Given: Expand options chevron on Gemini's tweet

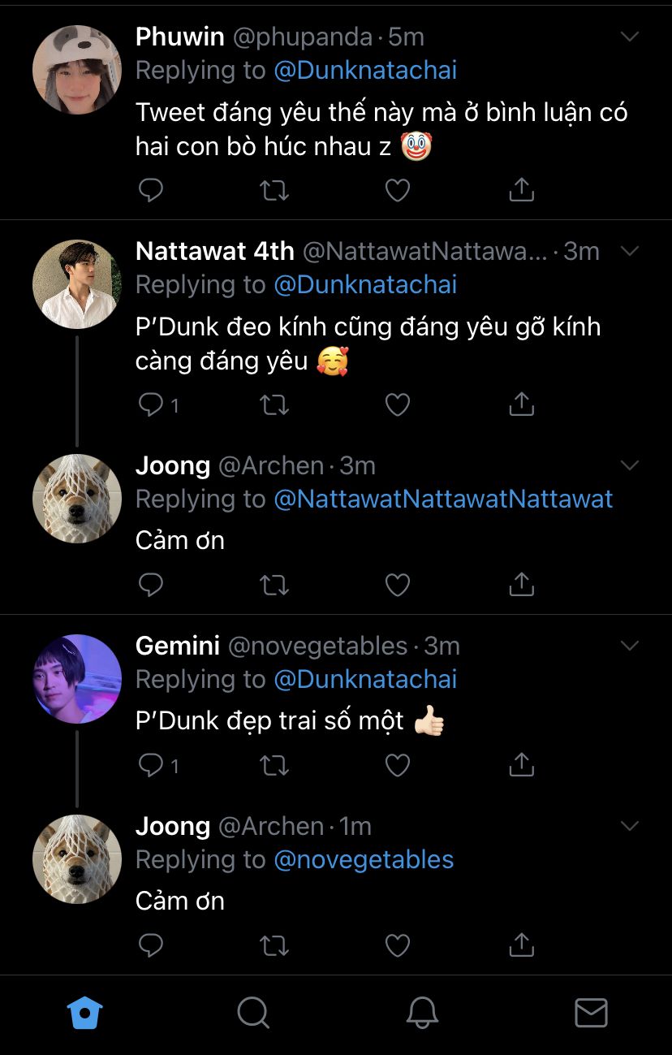Looking at the screenshot, I should pos(630,646).
